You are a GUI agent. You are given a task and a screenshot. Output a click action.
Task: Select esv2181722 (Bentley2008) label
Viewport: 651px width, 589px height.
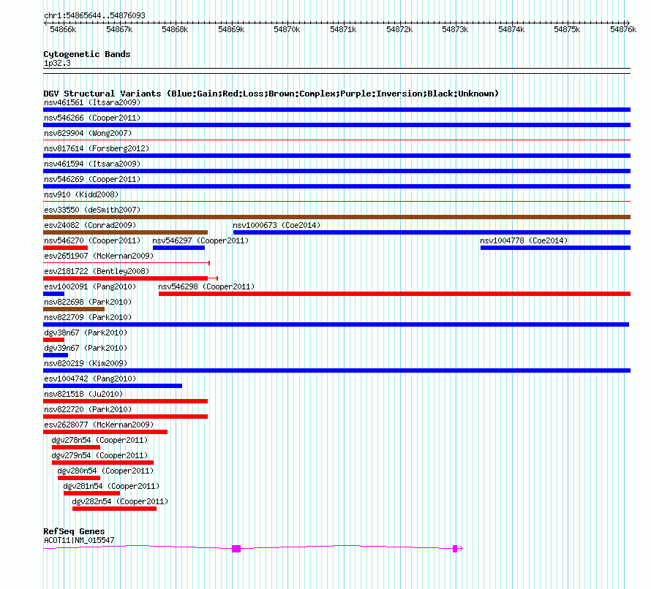[97, 271]
